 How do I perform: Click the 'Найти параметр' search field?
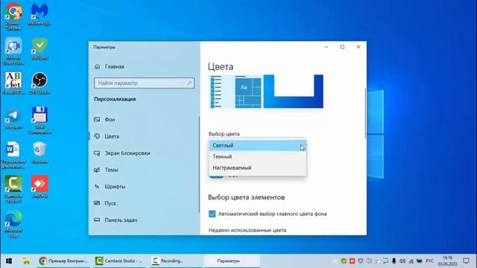(144, 83)
